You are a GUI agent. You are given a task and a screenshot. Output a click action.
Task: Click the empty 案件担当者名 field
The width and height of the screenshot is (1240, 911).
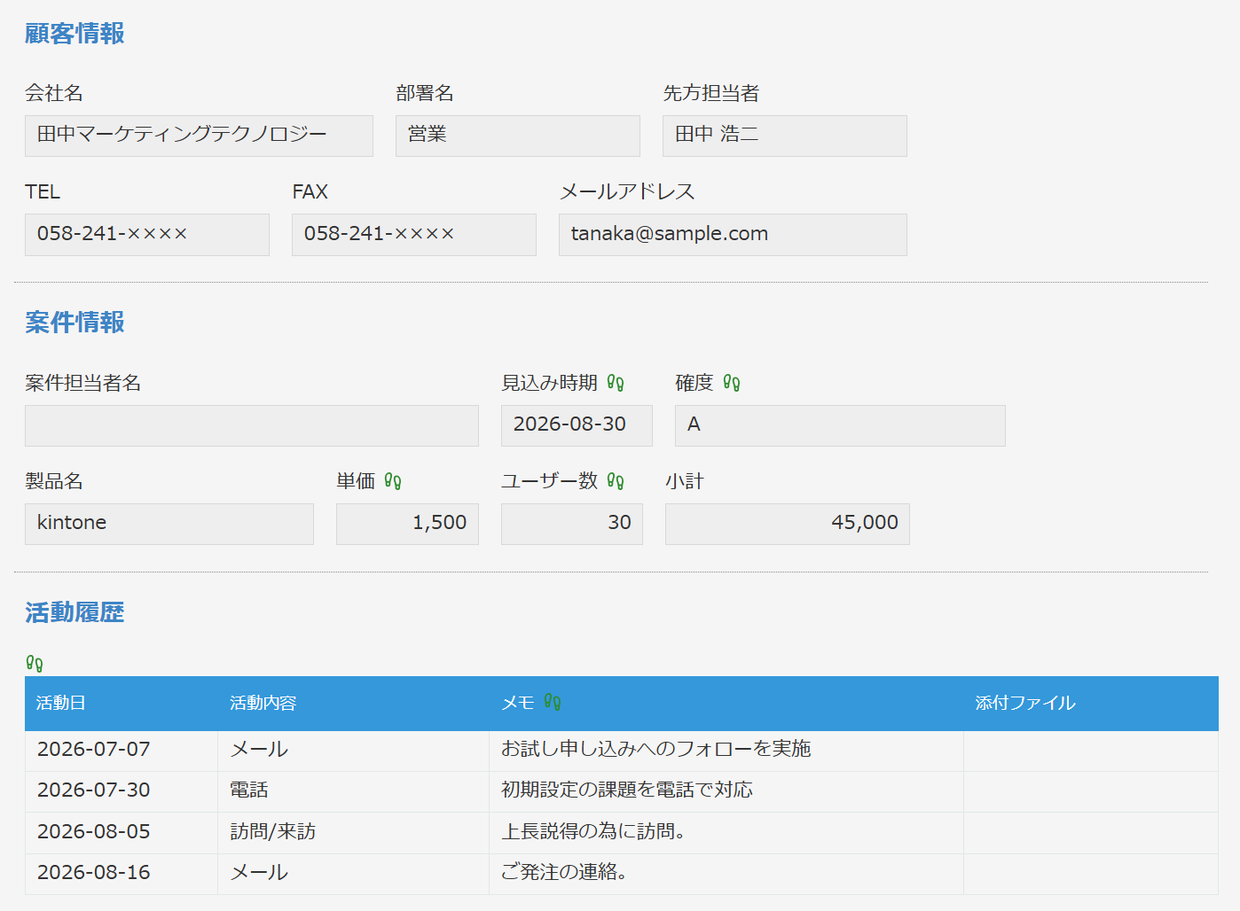tap(252, 425)
